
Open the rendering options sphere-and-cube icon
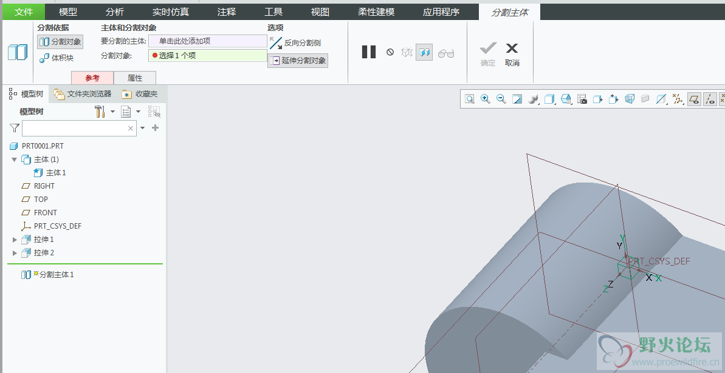point(534,99)
